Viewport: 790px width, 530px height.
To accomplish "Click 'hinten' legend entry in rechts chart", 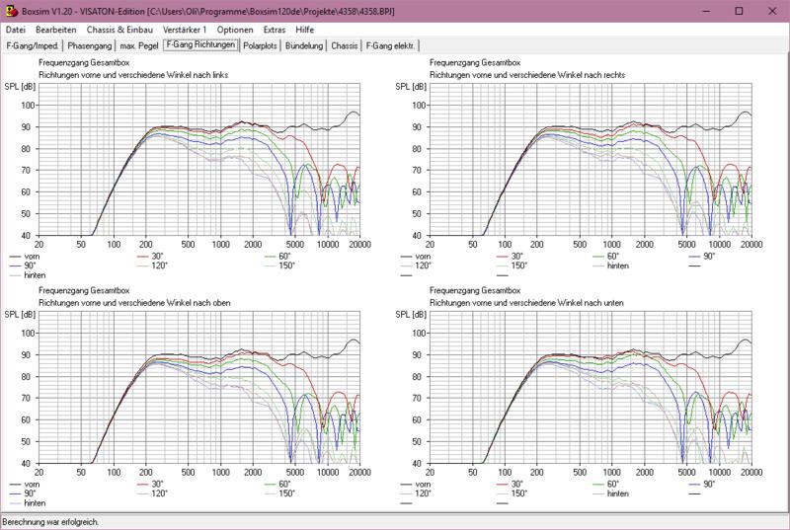I will pyautogui.click(x=611, y=265).
